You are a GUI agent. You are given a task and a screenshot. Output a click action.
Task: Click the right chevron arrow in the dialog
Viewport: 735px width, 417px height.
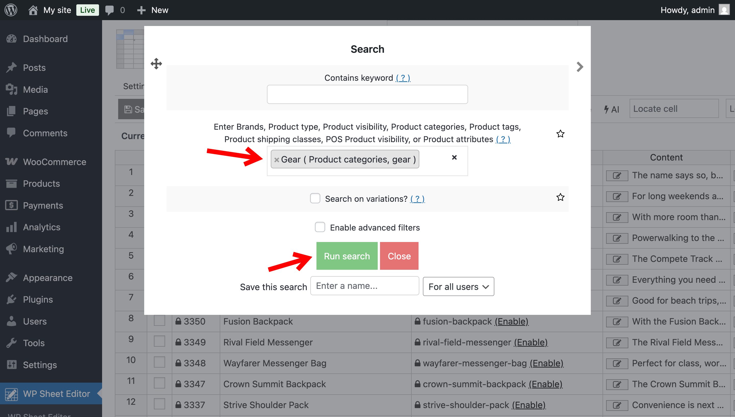[580, 67]
